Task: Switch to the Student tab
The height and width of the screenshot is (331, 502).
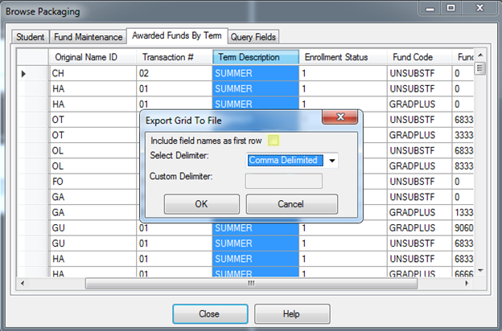Action: pos(31,37)
